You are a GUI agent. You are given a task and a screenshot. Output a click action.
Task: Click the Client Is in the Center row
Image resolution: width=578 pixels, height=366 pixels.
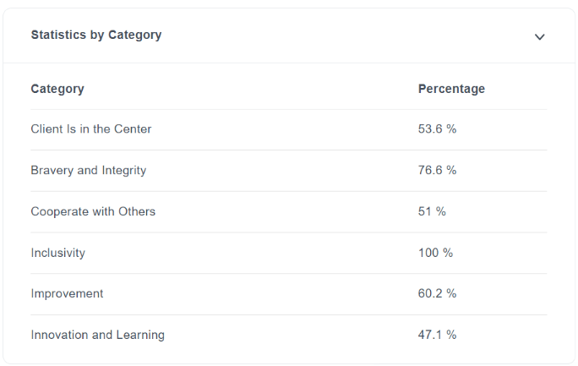coord(289,129)
